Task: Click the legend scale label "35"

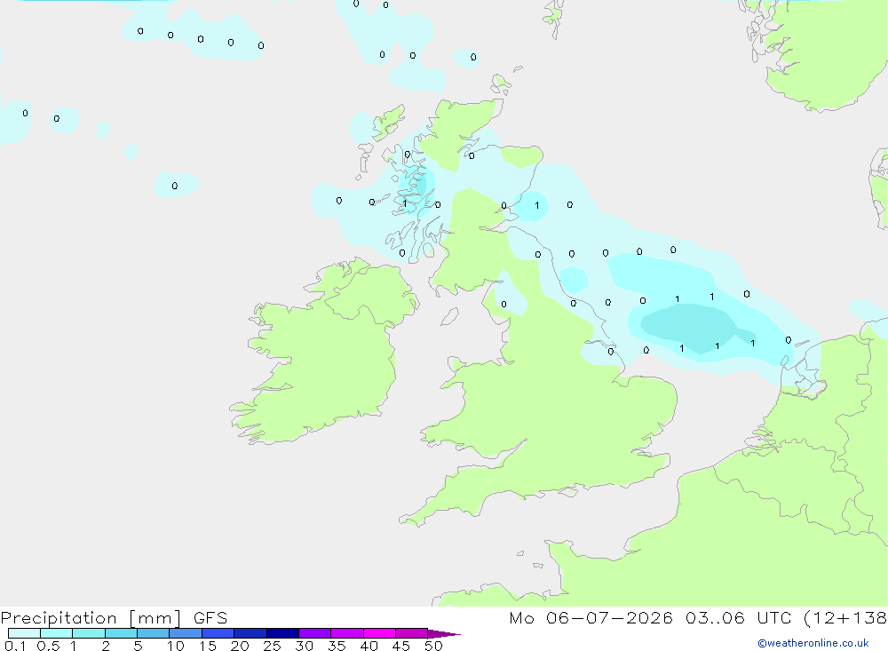Action: (x=337, y=646)
